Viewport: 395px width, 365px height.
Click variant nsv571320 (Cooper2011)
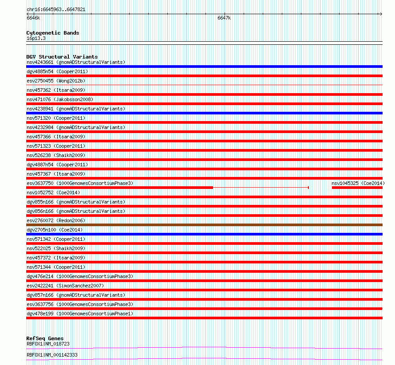pos(56,118)
